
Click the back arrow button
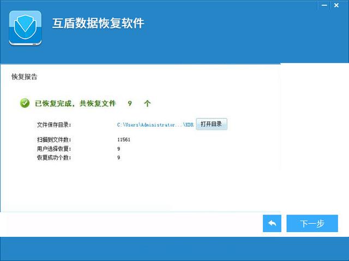(272, 223)
